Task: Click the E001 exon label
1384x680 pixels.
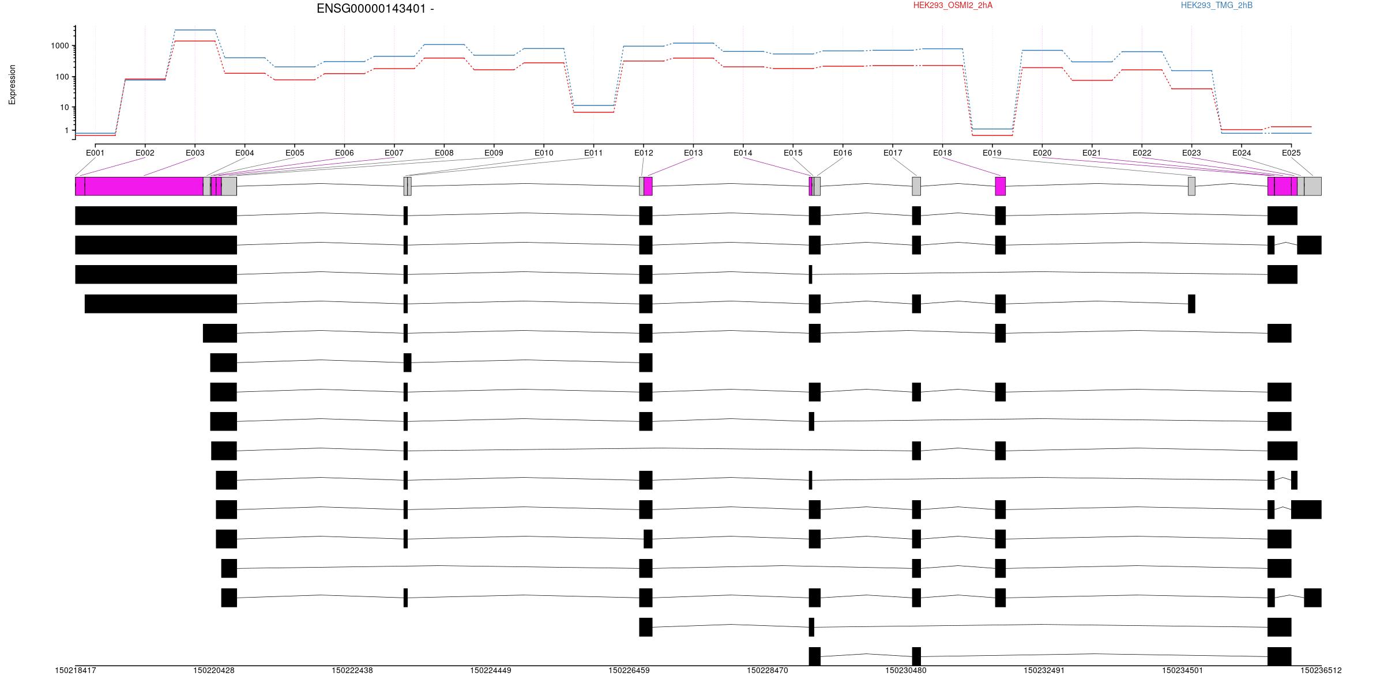Action: pyautogui.click(x=95, y=153)
